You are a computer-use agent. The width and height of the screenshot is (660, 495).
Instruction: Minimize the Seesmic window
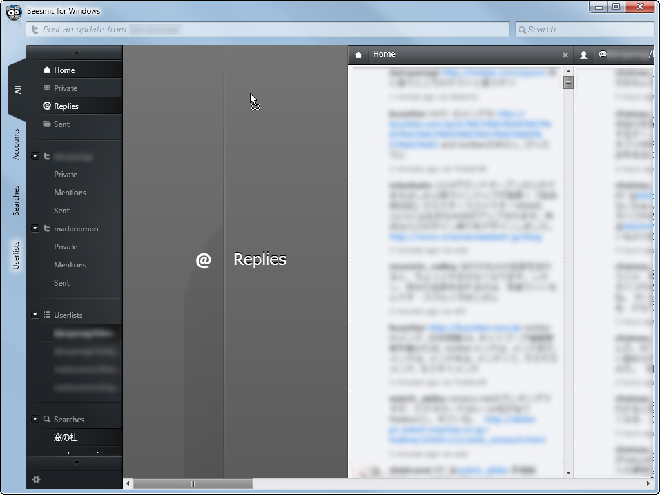(599, 7)
